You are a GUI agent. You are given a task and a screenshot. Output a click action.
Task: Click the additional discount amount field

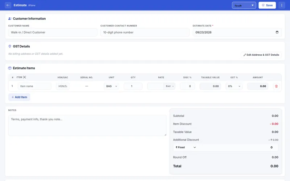pos(238,147)
